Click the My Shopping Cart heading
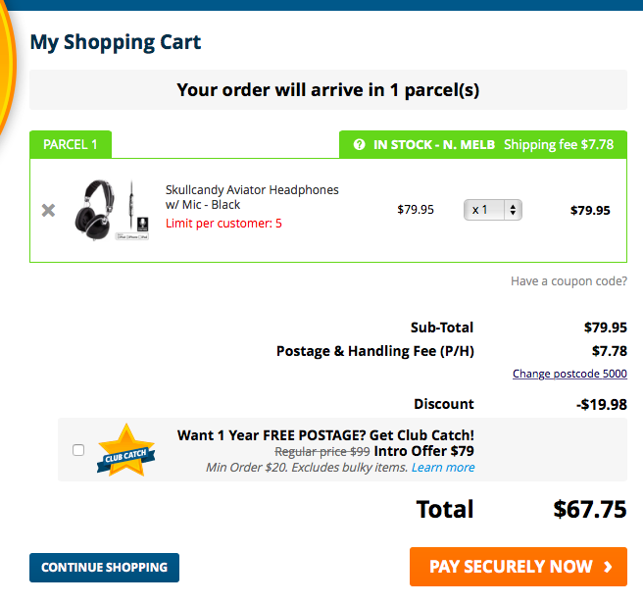 point(116,42)
